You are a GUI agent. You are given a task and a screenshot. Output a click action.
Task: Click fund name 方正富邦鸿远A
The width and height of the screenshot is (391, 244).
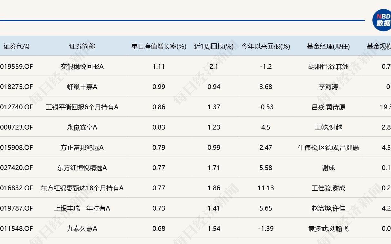click(82, 148)
